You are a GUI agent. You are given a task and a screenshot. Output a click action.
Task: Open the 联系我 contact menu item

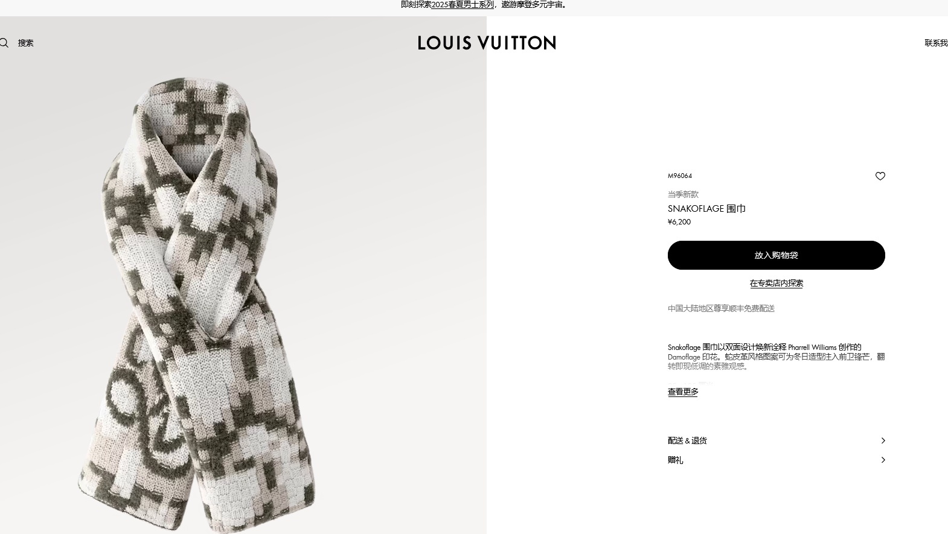(936, 43)
